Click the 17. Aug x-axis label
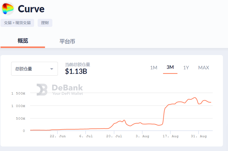 pos(170,136)
